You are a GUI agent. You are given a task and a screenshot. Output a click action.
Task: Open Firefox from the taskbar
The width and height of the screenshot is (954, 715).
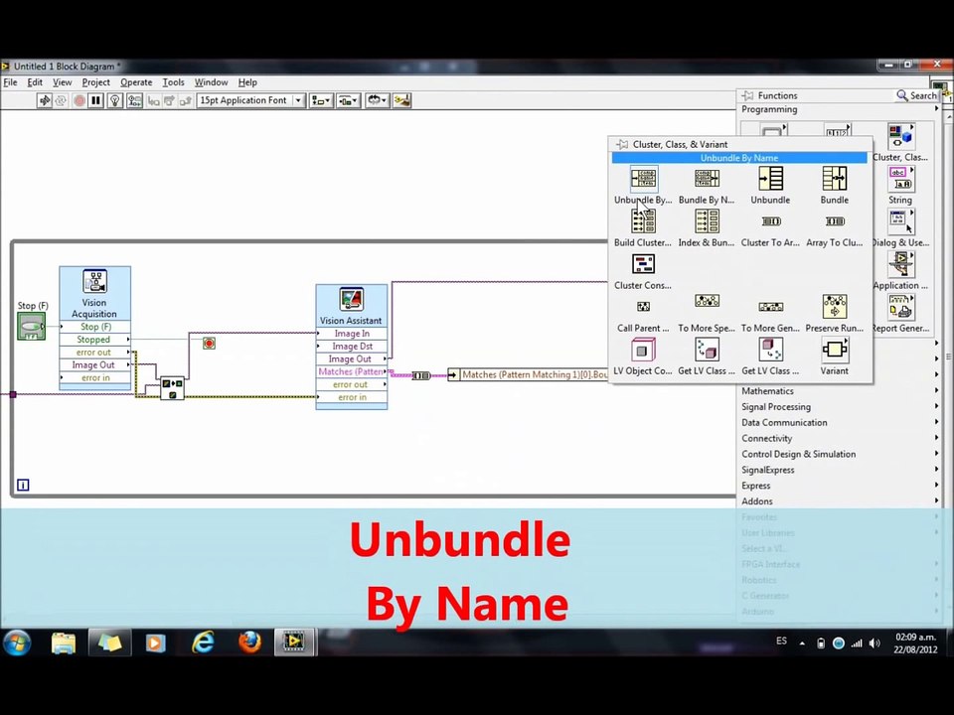(x=249, y=643)
